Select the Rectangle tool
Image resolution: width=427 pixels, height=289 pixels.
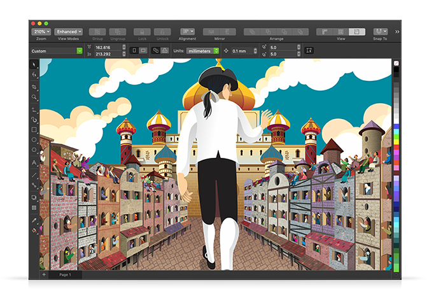[x=34, y=130]
